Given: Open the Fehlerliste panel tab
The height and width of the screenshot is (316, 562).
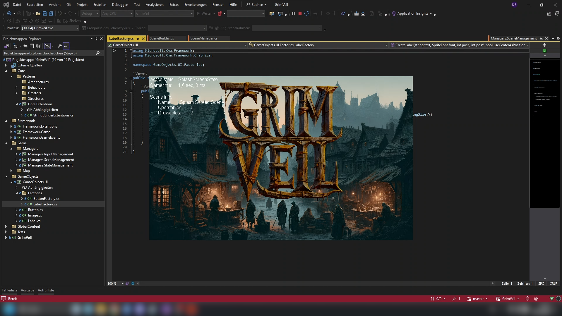Looking at the screenshot, I should coord(9,290).
